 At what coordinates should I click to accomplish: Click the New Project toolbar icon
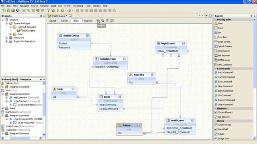coord(8,10)
